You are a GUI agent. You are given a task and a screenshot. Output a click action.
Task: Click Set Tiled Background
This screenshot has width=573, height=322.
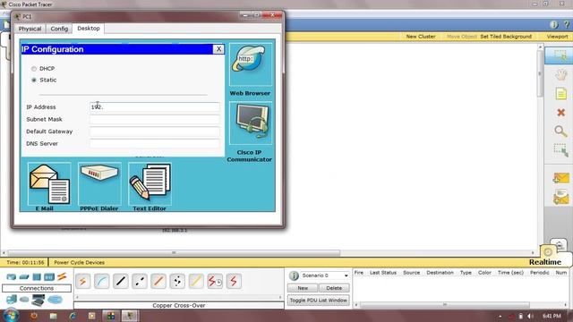coord(506,37)
